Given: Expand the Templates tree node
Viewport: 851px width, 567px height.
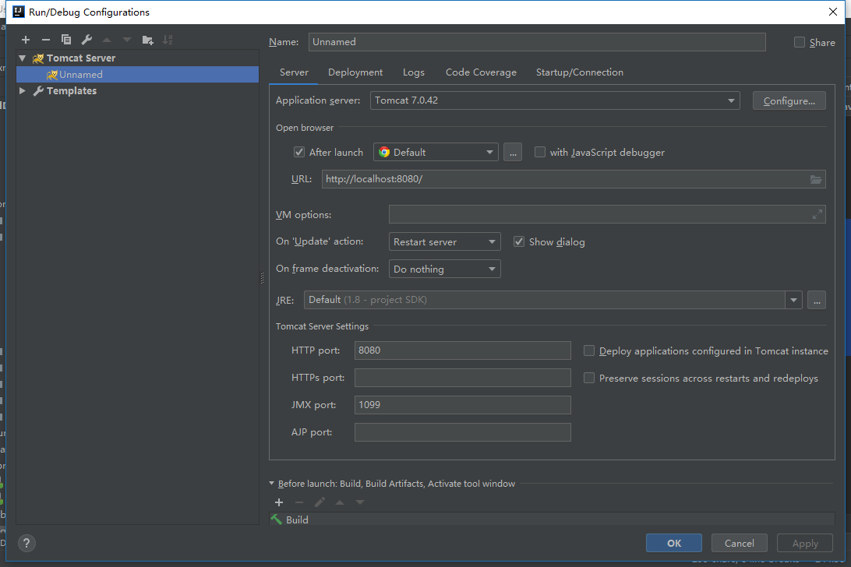Looking at the screenshot, I should pos(23,90).
